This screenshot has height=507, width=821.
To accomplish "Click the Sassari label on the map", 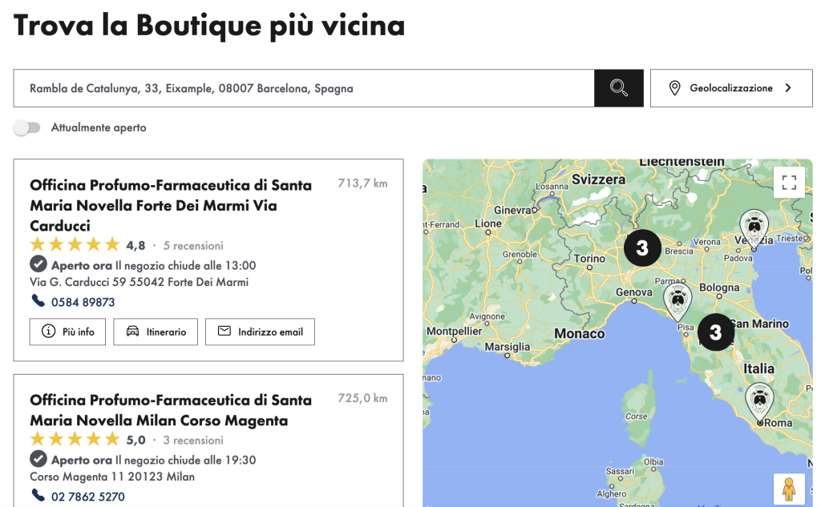I will coord(620,471).
